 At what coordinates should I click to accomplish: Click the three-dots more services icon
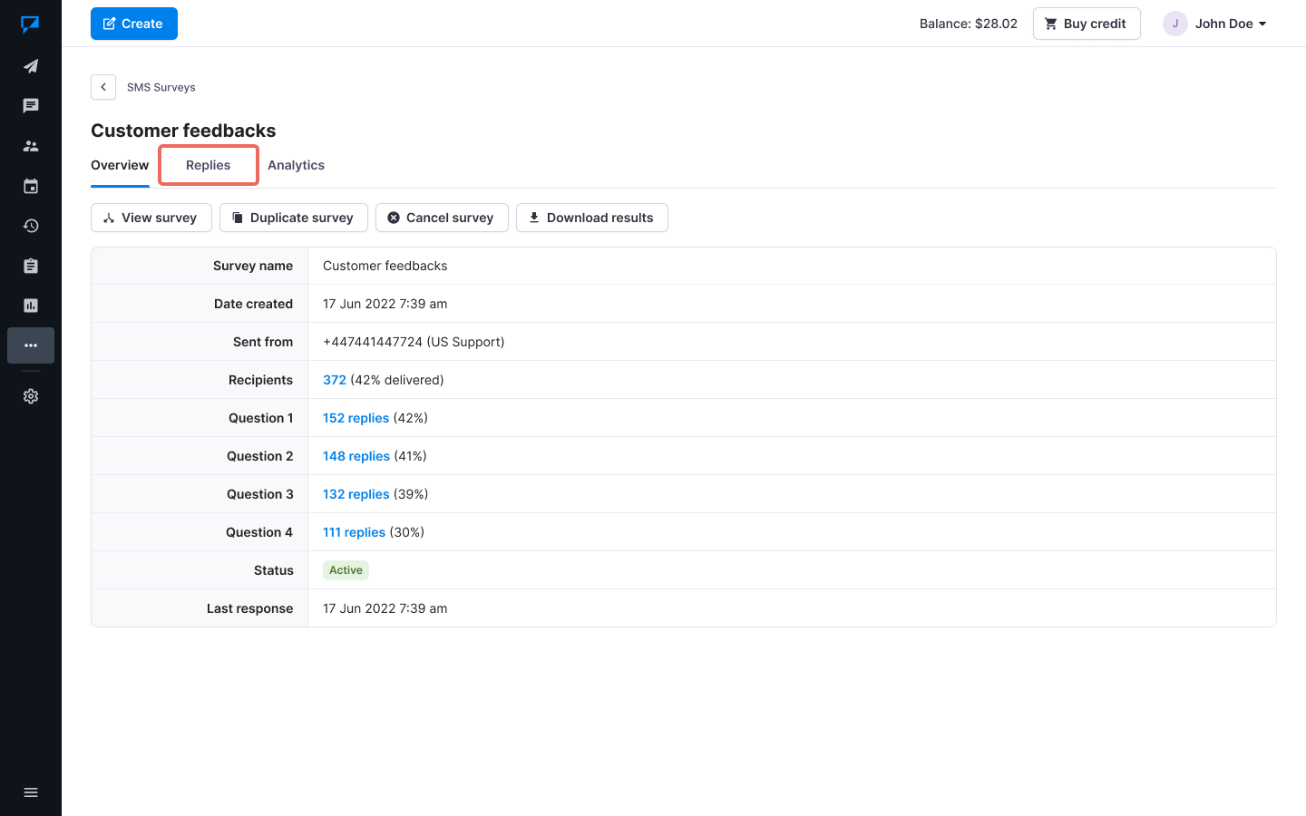coord(31,345)
